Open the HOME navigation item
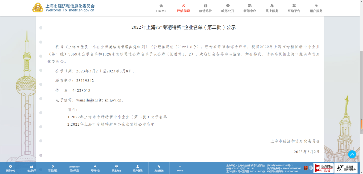Image resolution: width=363 pixels, height=174 pixels. (161, 8)
